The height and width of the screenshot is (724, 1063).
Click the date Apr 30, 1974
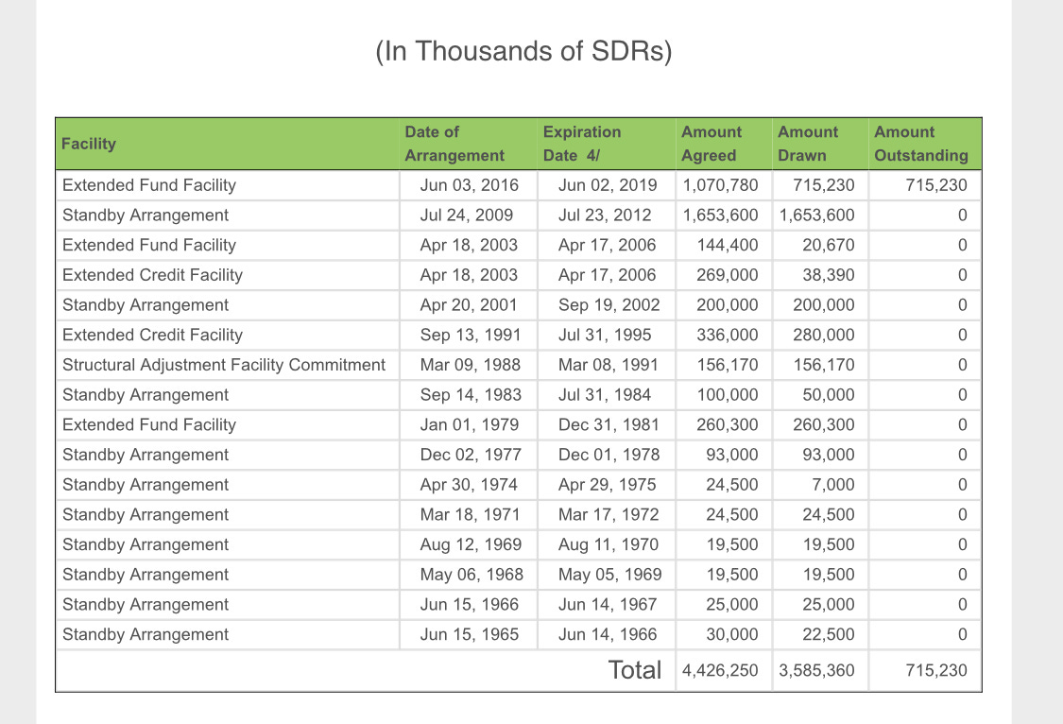tap(469, 485)
